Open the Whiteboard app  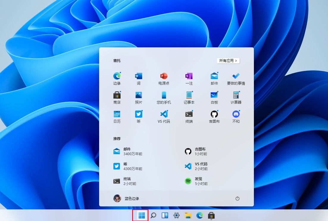coord(214,97)
